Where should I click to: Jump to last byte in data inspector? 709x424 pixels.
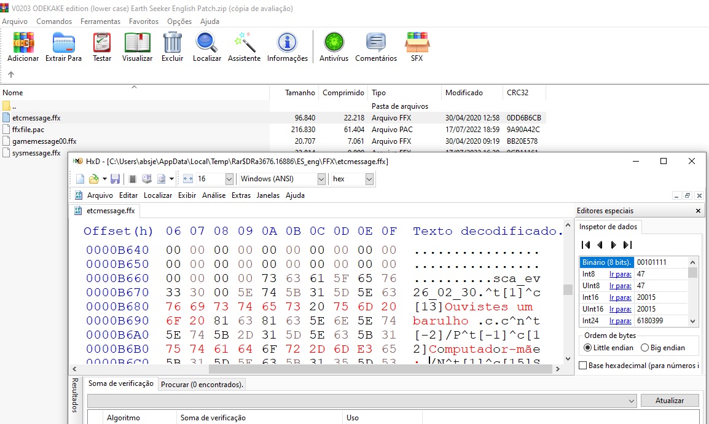(628, 245)
